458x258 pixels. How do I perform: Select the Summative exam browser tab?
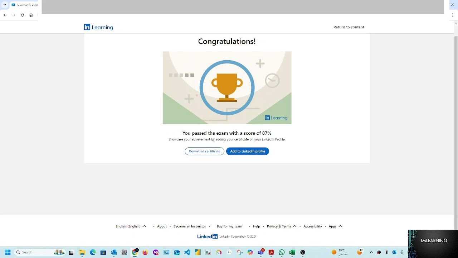(x=24, y=5)
